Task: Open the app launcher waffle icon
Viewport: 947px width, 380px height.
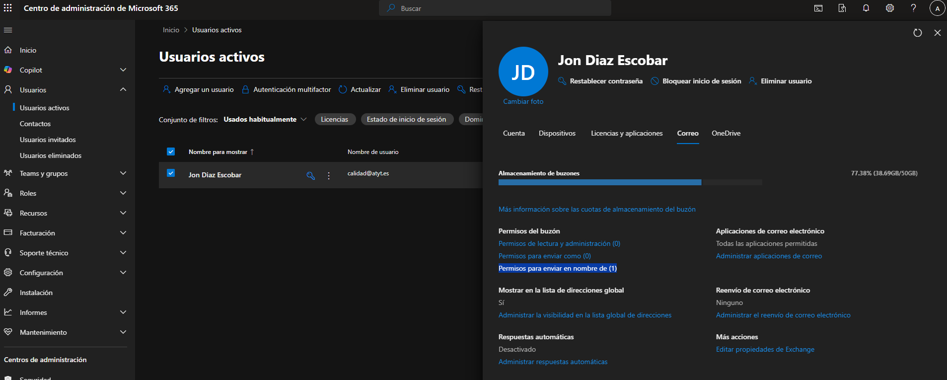Action: (x=8, y=8)
